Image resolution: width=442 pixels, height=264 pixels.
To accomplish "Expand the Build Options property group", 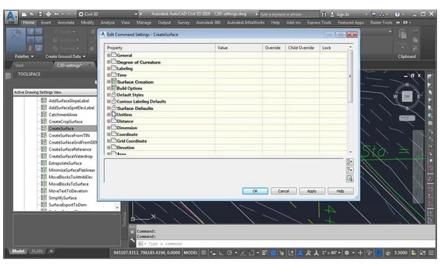I will coord(108,88).
